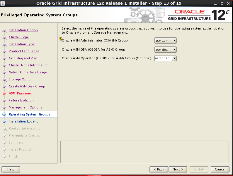Open the Oracle ASM DBA group dropdown
This screenshot has width=233, height=176.
pos(165,50)
